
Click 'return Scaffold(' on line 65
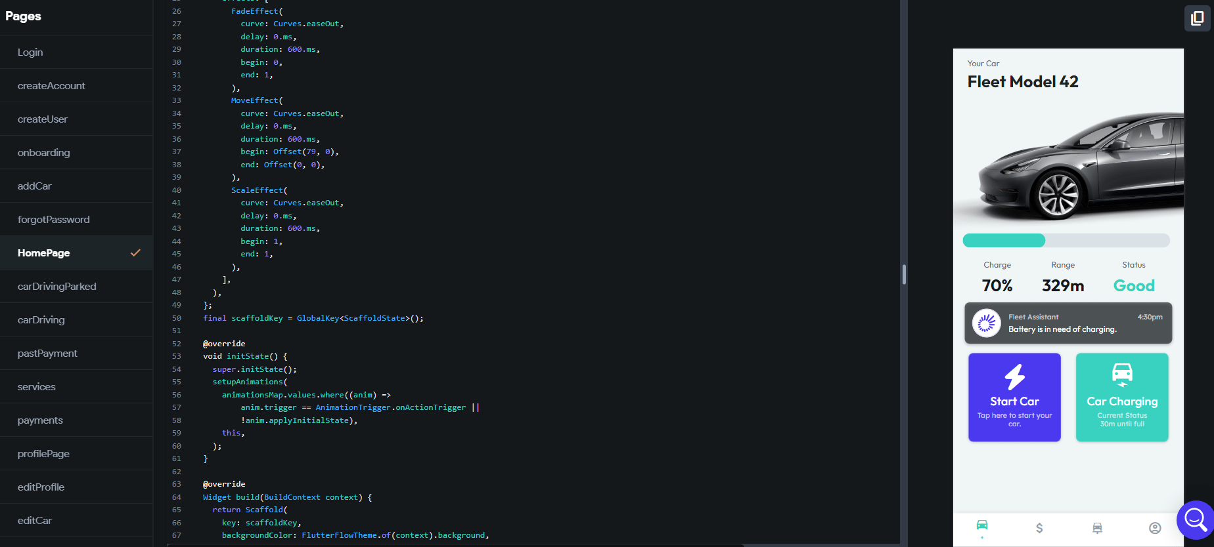(250, 510)
